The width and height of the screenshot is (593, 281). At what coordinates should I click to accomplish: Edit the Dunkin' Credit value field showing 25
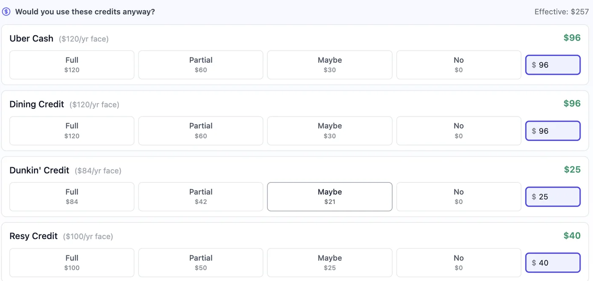click(x=553, y=197)
